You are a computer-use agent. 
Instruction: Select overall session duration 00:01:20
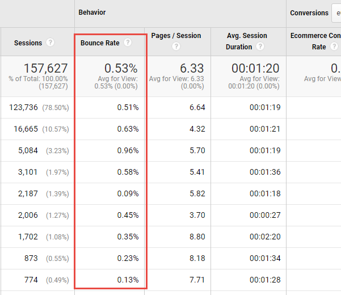click(x=255, y=68)
